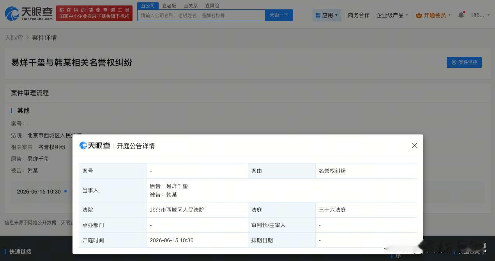Click the 承办部门 label cell

[x=113, y=225]
